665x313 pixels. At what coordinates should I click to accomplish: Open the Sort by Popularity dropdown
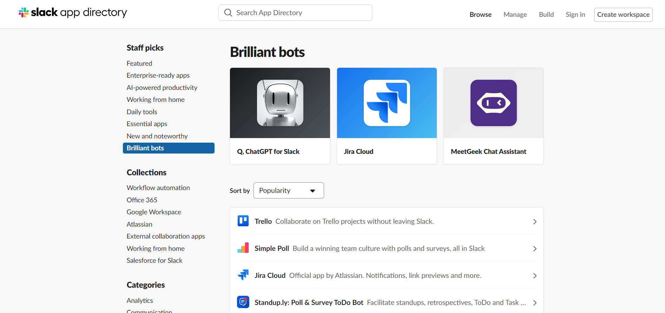pos(289,190)
